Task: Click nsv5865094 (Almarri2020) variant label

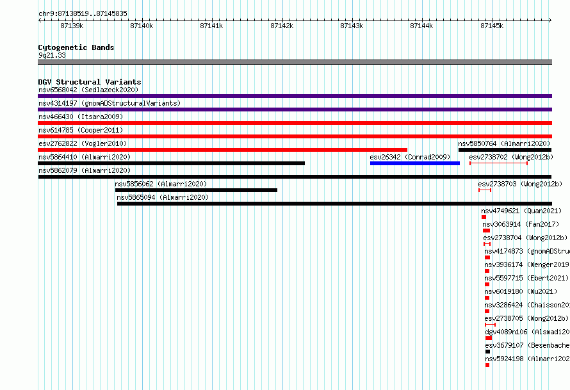Action: 163,197
